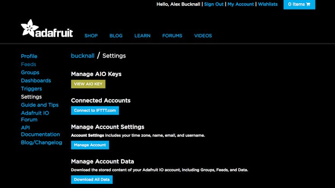Open the BLOG section
Screen dimensions: 335x188
(x=116, y=36)
